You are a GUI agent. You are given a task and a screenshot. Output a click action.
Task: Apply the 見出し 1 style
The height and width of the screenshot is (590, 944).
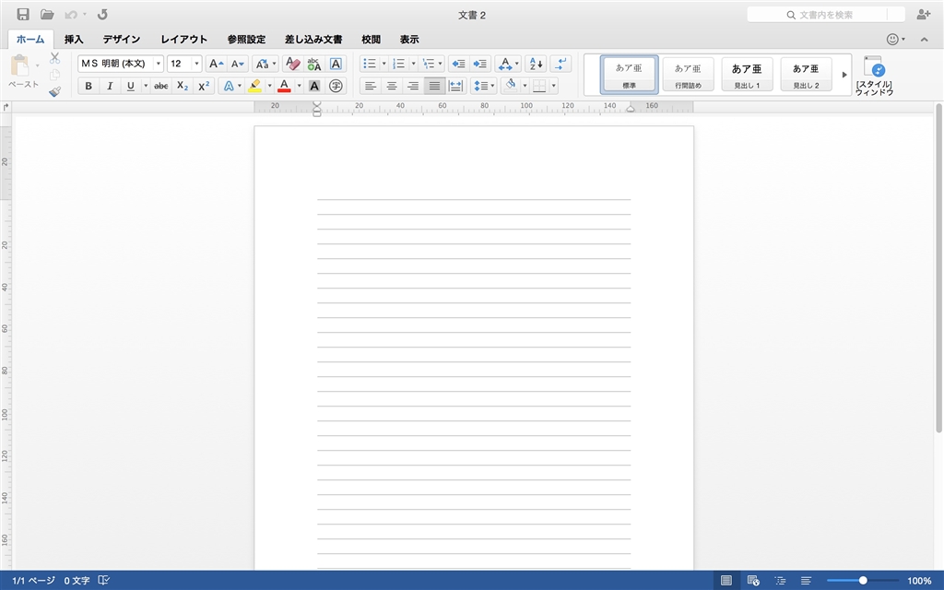(747, 75)
